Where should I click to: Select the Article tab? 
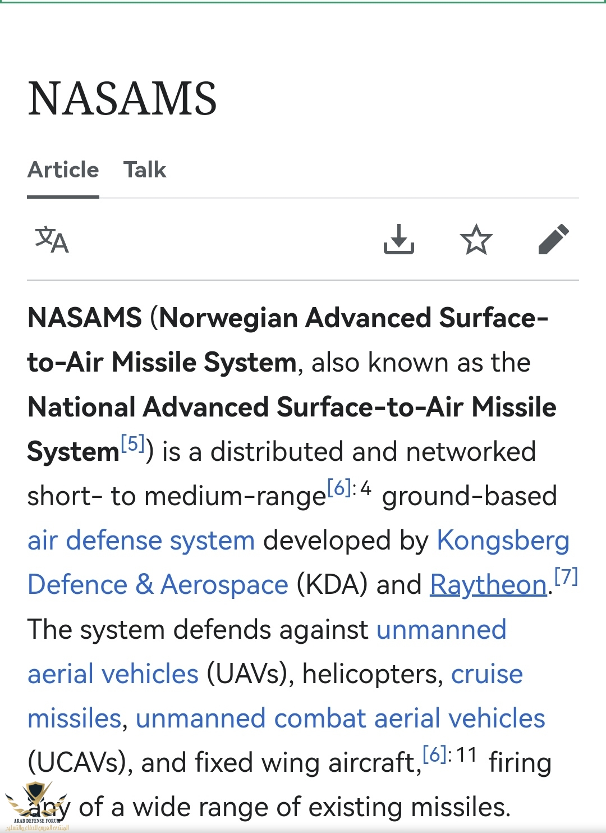[63, 170]
